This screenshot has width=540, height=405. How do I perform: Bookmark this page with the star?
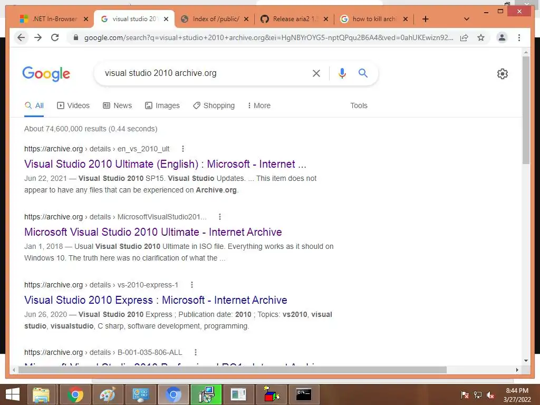tap(481, 37)
